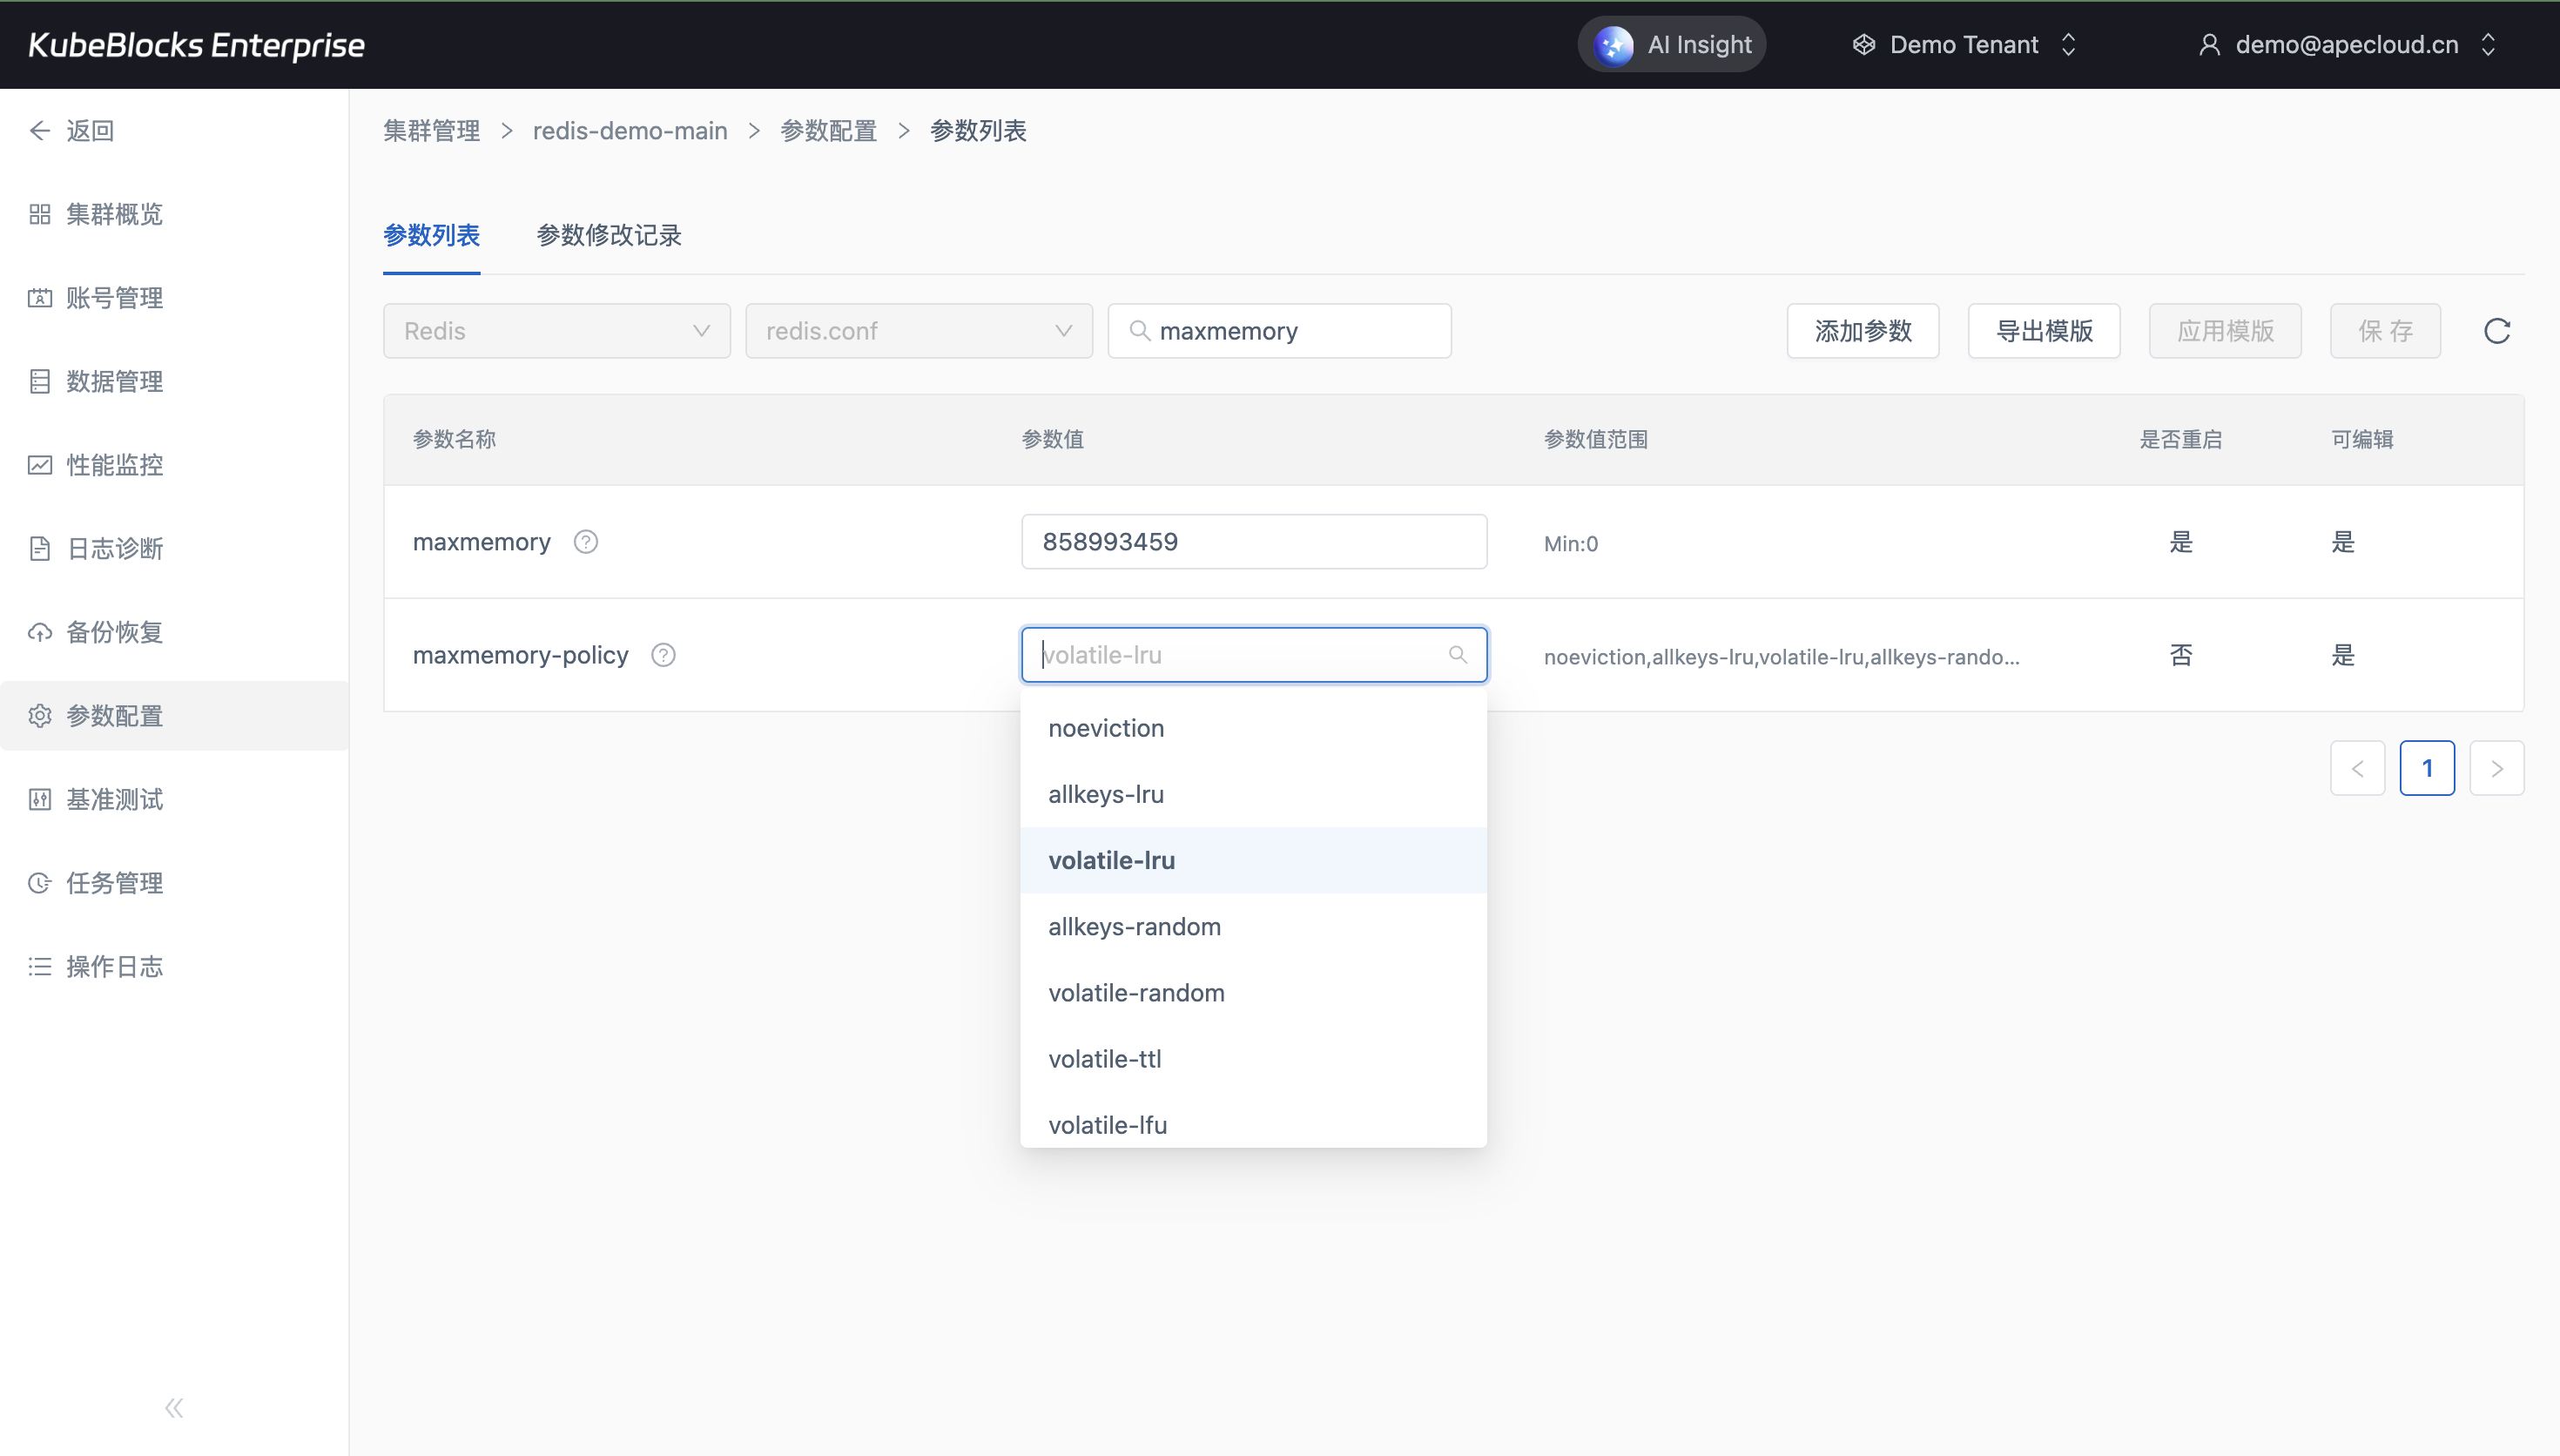The width and height of the screenshot is (2560, 1456).
Task: Click the help icon next to maxmemory
Action: coord(586,542)
